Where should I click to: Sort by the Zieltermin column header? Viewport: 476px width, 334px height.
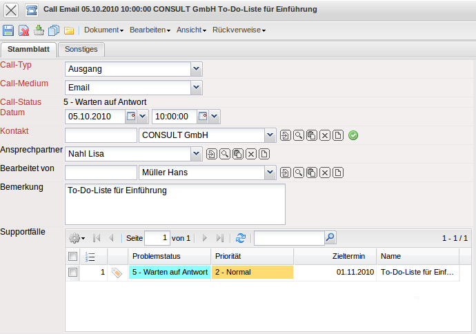coord(335,257)
